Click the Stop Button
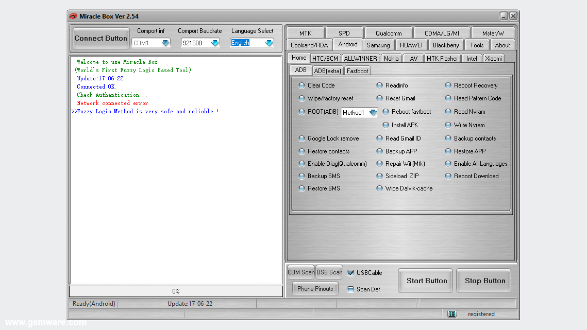The height and width of the screenshot is (330, 587). tap(485, 281)
